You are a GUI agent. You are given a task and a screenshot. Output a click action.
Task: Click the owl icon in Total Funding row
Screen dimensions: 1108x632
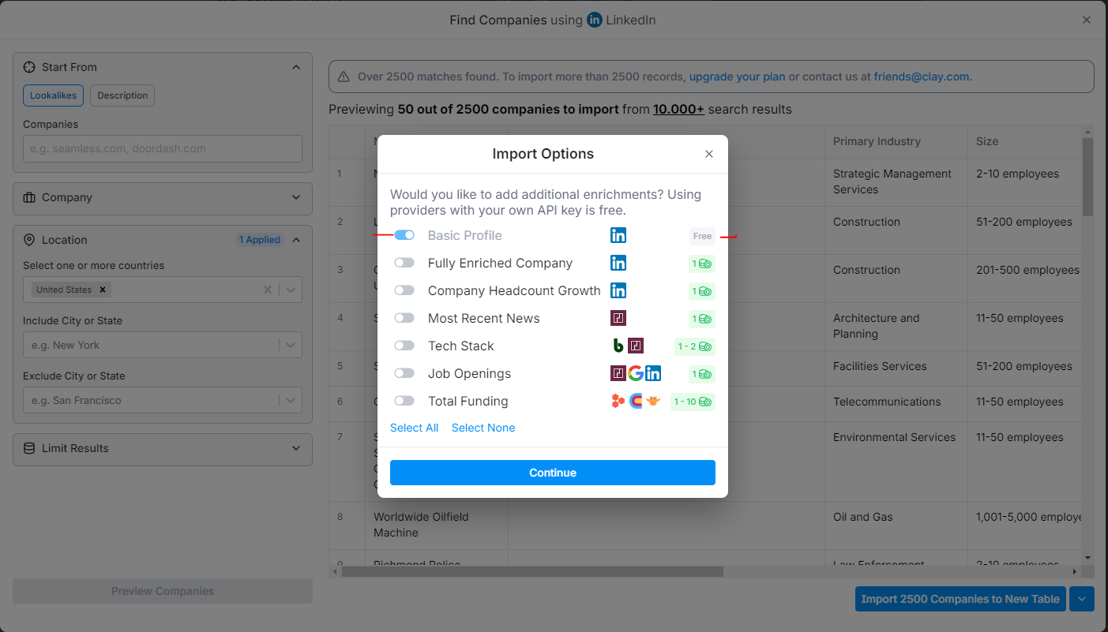click(x=653, y=401)
